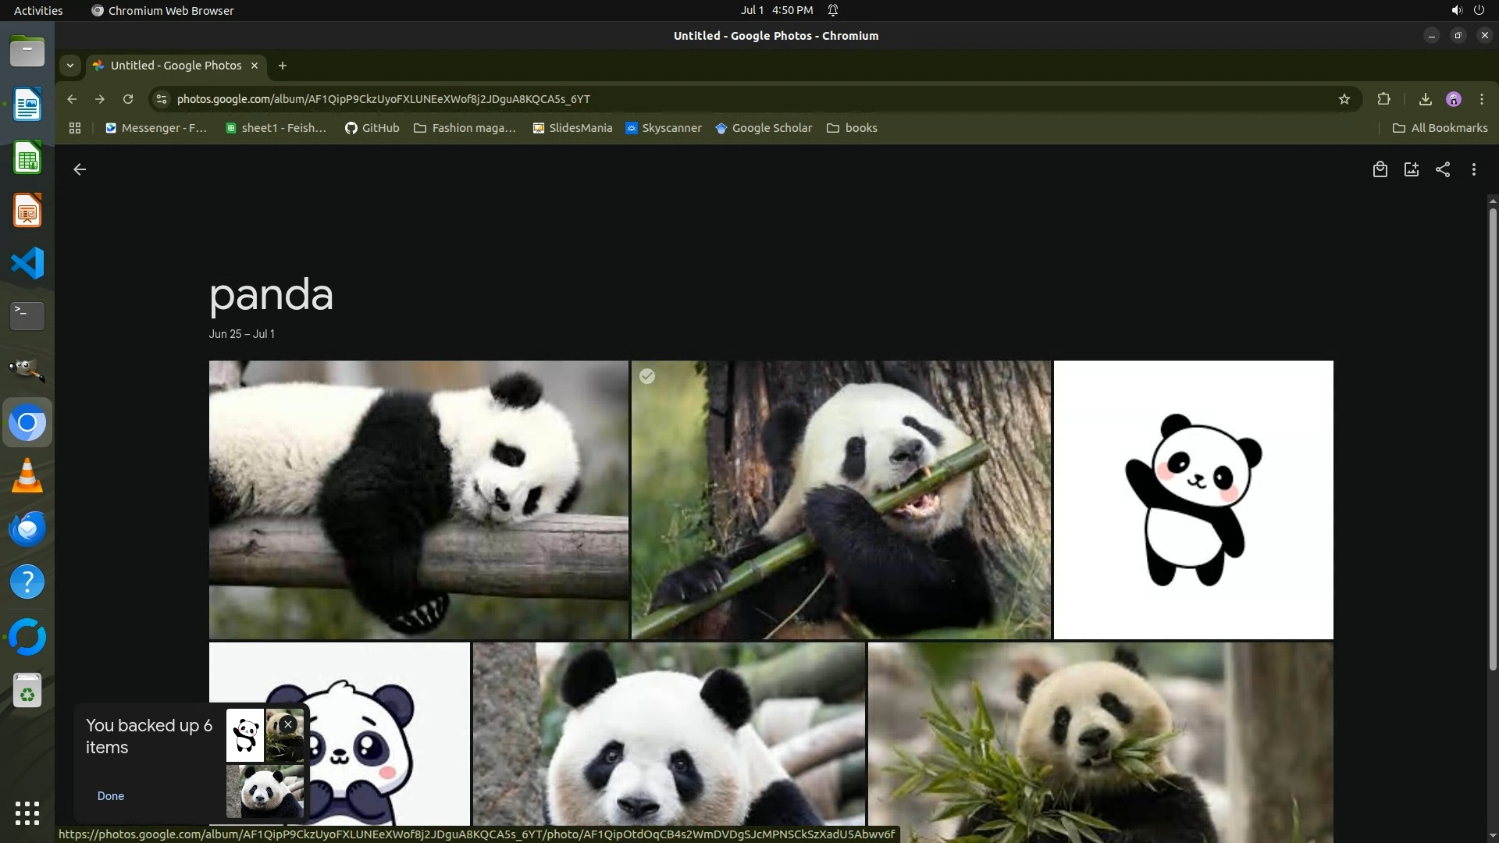Switch to Untitled - Google Photos tab
This screenshot has height=843, width=1499.
pos(176,66)
